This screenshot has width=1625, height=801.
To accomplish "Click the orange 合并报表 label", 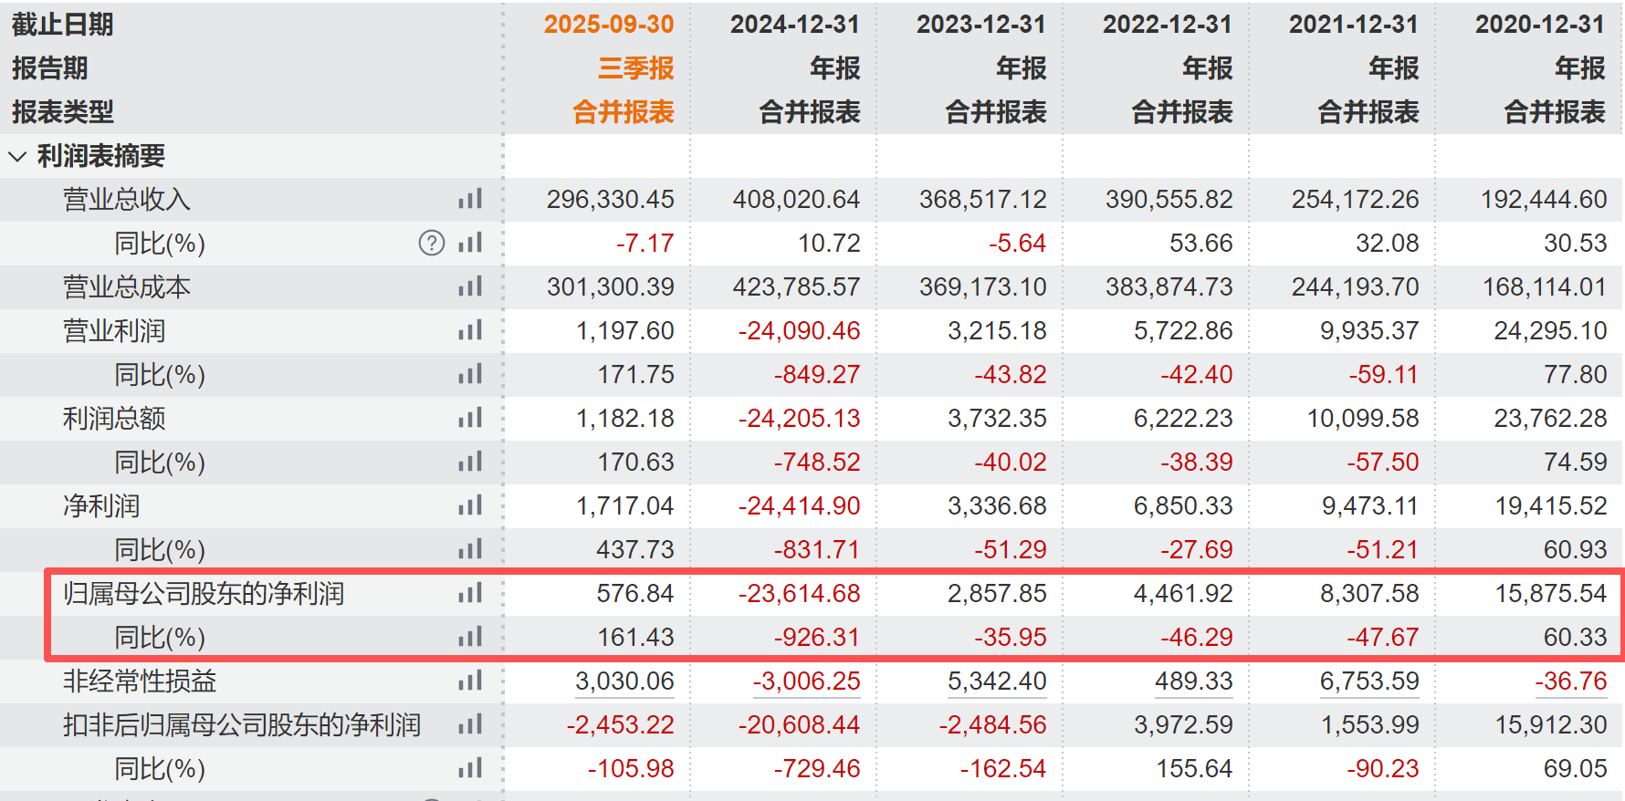I will (623, 111).
